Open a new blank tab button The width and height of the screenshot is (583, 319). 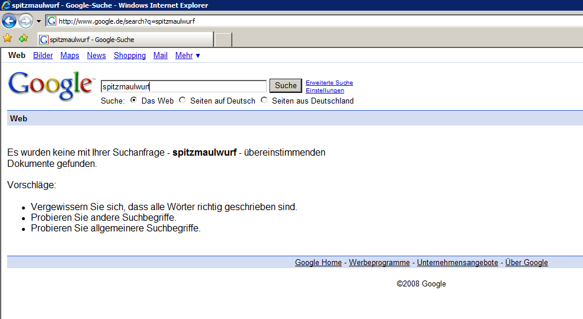click(223, 40)
